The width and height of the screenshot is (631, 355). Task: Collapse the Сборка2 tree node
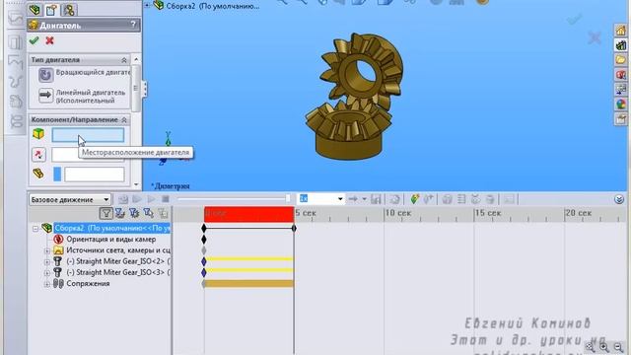(35, 229)
